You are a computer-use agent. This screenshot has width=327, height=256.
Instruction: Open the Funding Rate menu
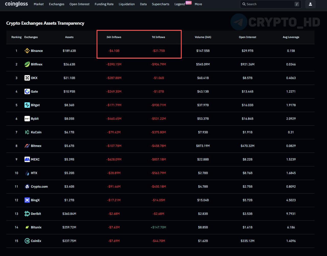click(104, 4)
